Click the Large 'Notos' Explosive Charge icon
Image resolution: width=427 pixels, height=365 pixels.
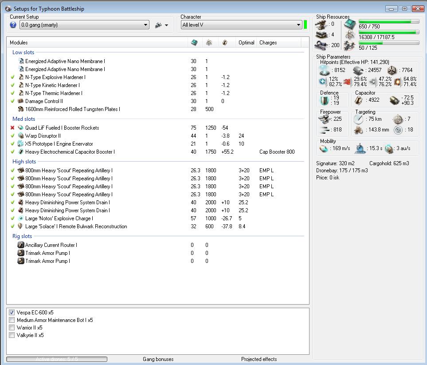(x=21, y=218)
